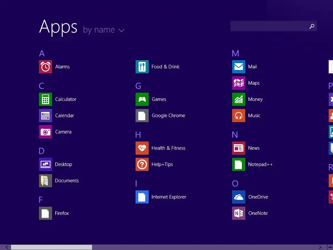This screenshot has width=333, height=250.
Task: Open the News app icon
Action: click(239, 148)
